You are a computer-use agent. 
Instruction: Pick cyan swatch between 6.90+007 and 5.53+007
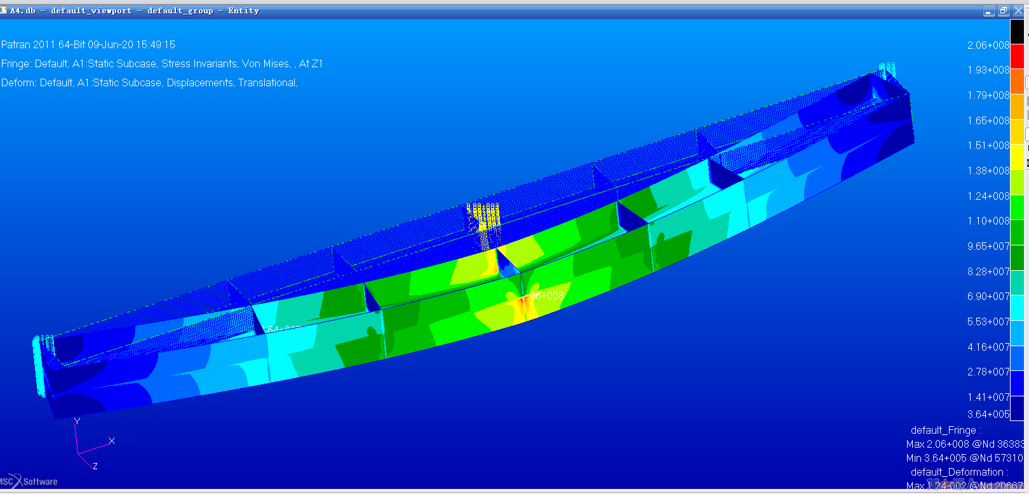1017,308
